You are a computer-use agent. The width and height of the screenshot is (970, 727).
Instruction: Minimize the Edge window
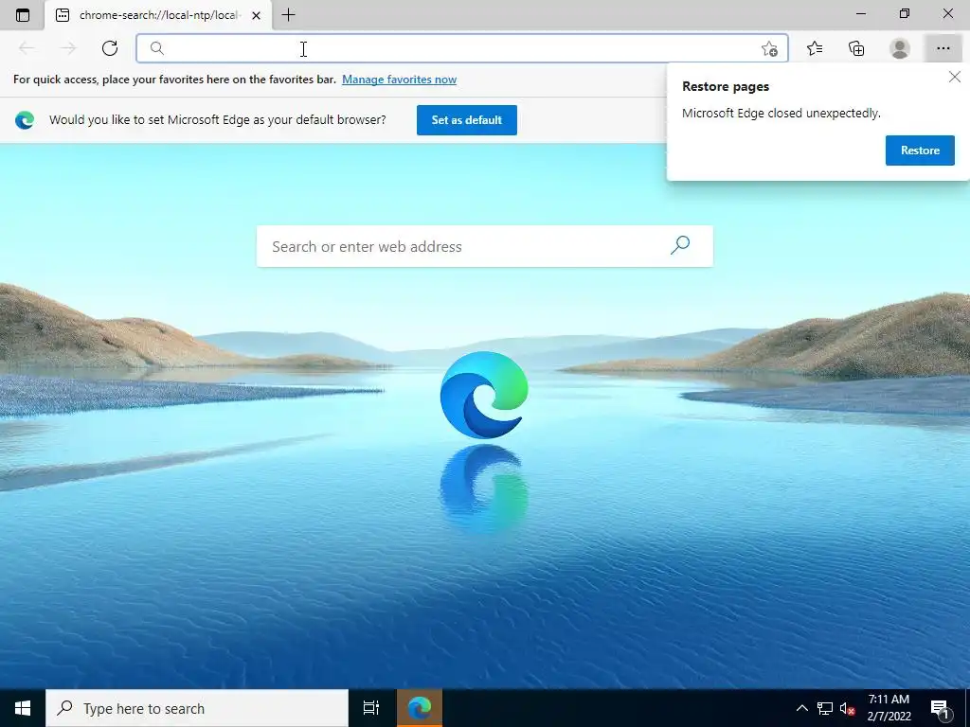point(861,13)
